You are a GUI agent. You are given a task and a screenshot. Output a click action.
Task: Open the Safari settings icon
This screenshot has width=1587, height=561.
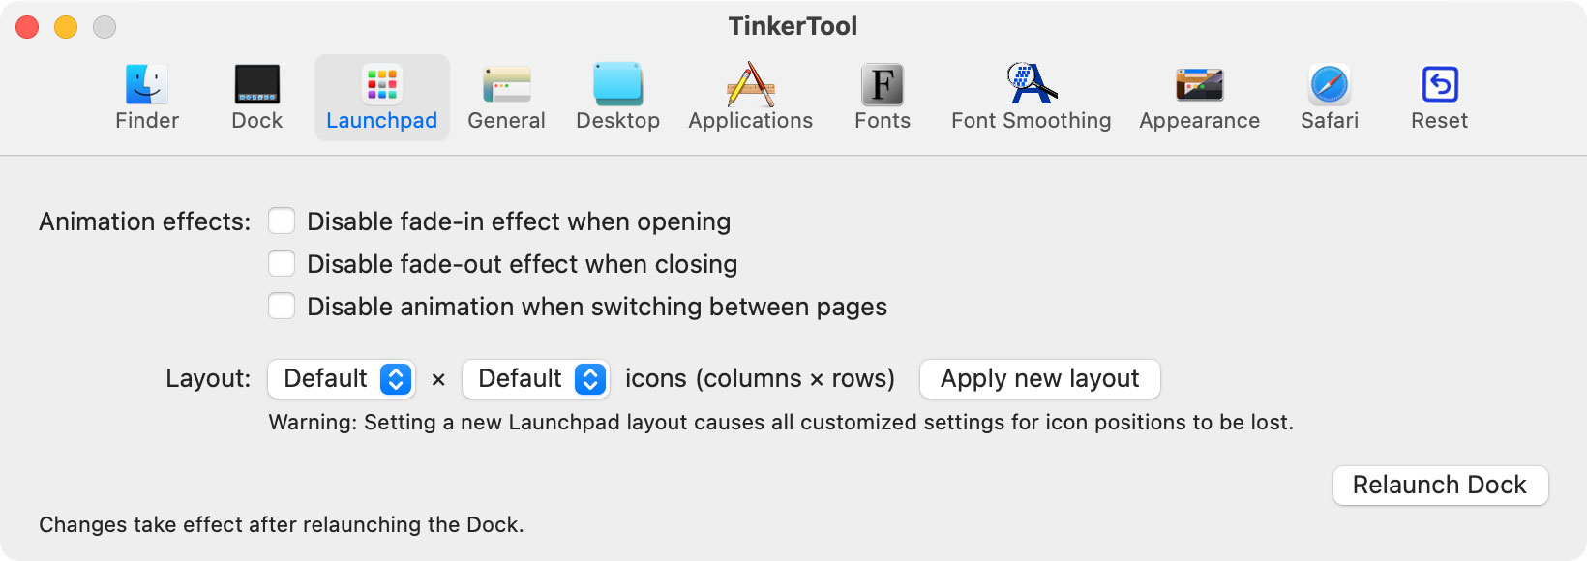coord(1330,92)
